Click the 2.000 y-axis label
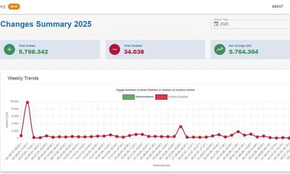This screenshot has height=174, width=290. click(15, 131)
